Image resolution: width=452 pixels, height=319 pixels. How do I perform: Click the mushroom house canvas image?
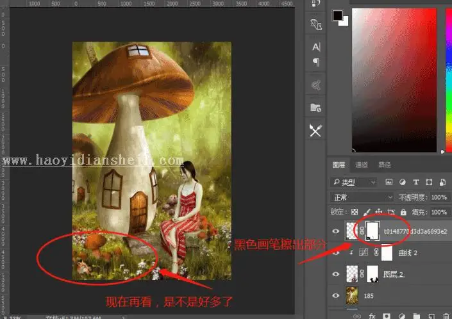pyautogui.click(x=151, y=161)
